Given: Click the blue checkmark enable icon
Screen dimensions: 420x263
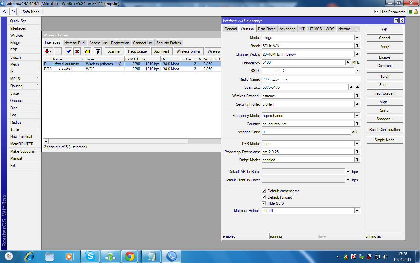Looking at the screenshot, I should point(68,51).
